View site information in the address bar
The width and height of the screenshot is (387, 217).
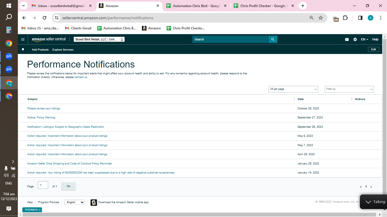[57, 18]
